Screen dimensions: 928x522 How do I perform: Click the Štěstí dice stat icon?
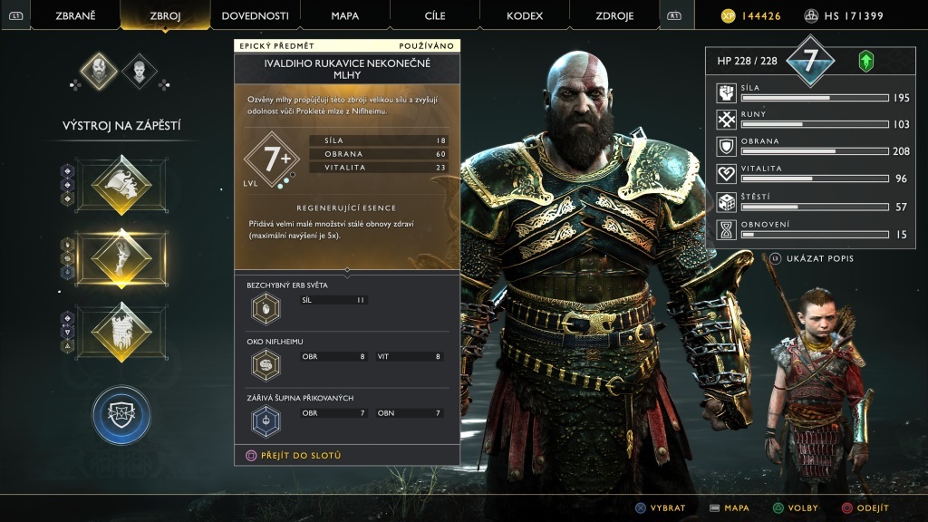[726, 202]
